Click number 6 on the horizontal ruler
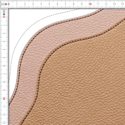125x125 pixels. pyautogui.click(x=57, y=4)
